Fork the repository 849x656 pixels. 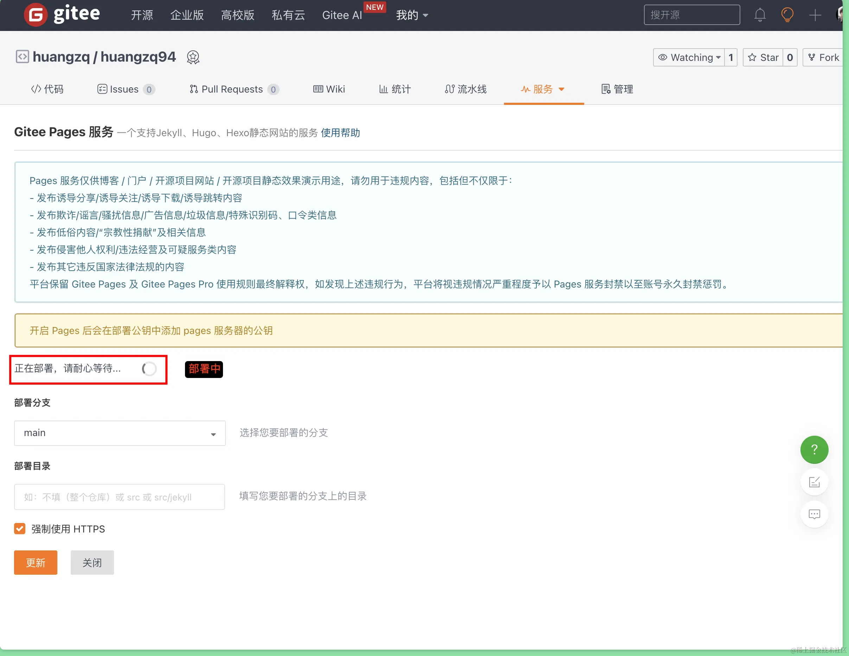coord(823,57)
